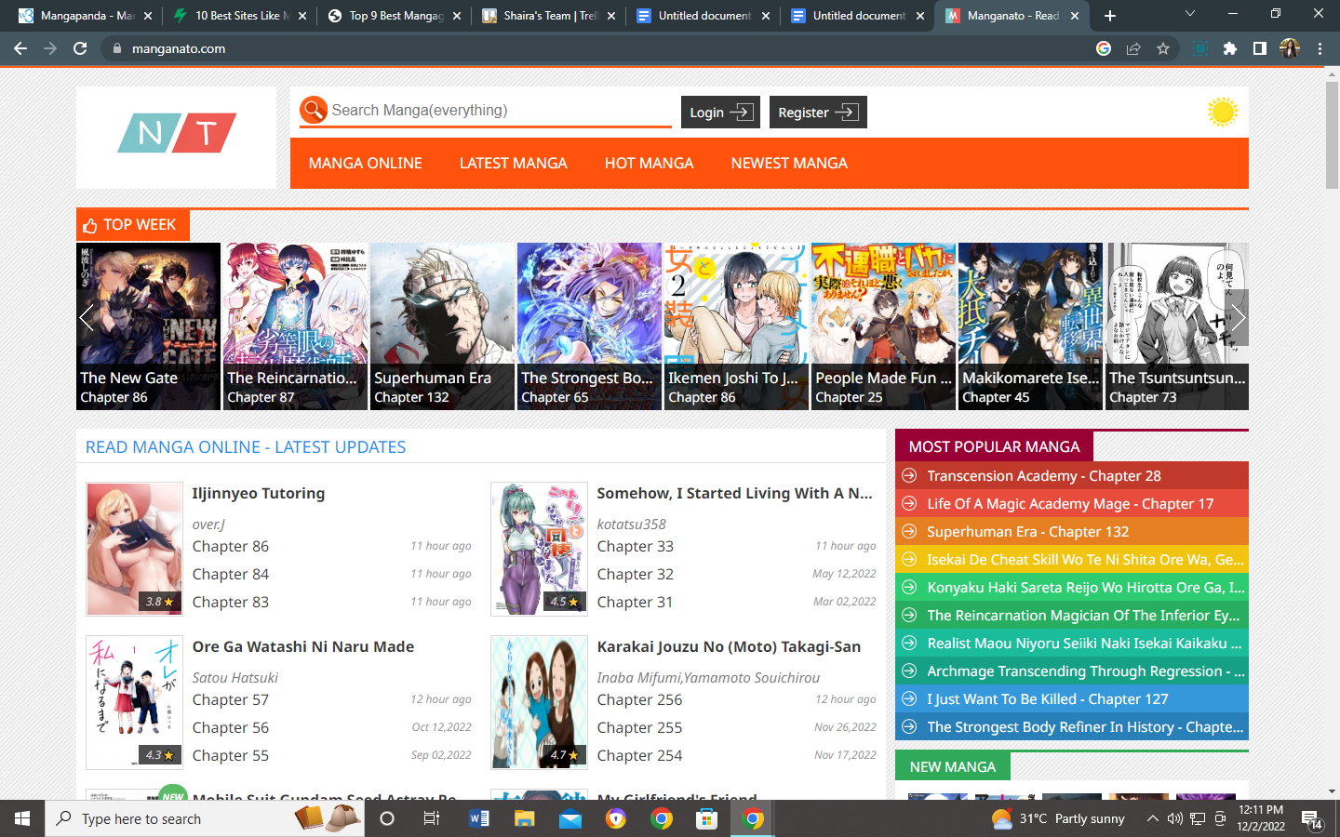Open the taskbar clock 12:11 PM
The width and height of the screenshot is (1340, 837).
tap(1261, 818)
